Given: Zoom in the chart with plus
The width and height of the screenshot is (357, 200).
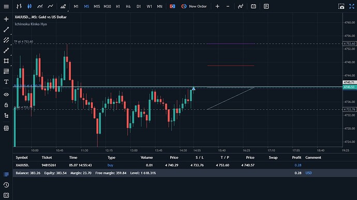Looking at the screenshot, I should [x=217, y=6].
